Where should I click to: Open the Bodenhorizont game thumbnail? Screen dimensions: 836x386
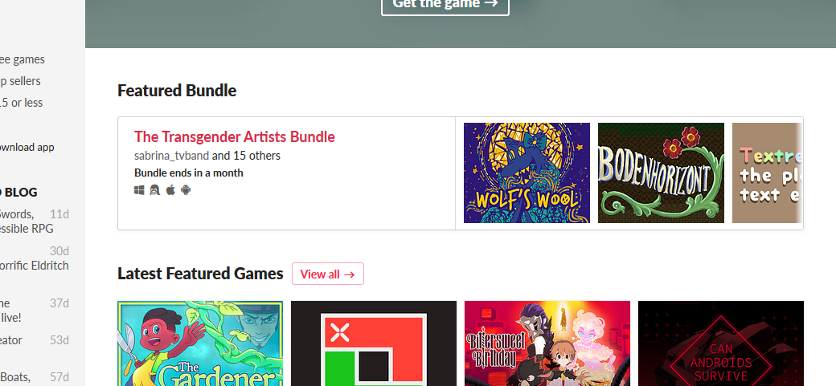pos(661,173)
